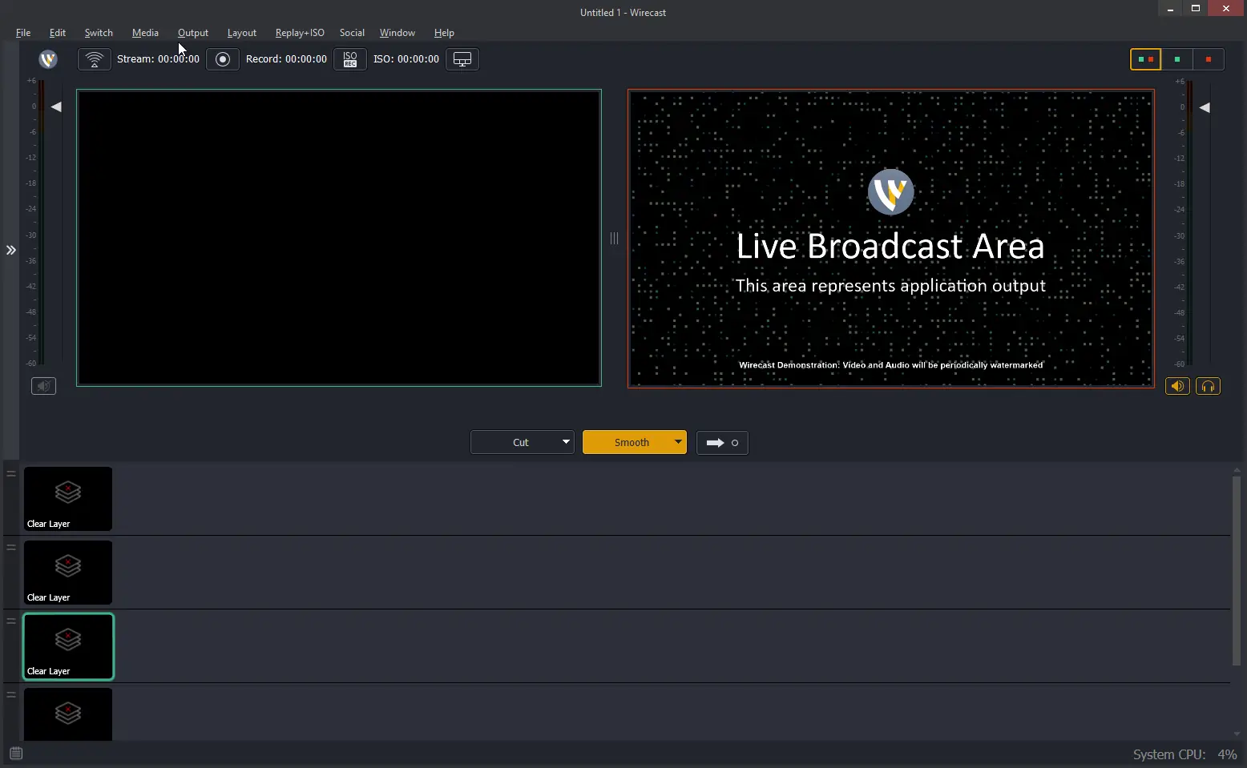Open the File menu
The width and height of the screenshot is (1247, 768).
23,33
